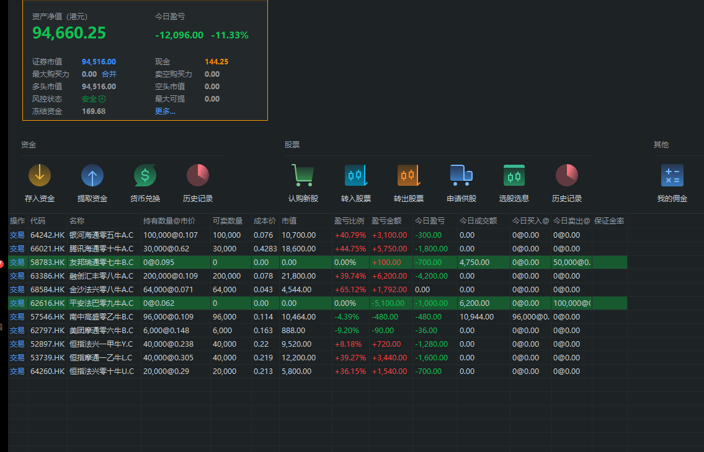Click 交易 for 52897.HK row
Screen dimensions: 704x452
point(17,344)
